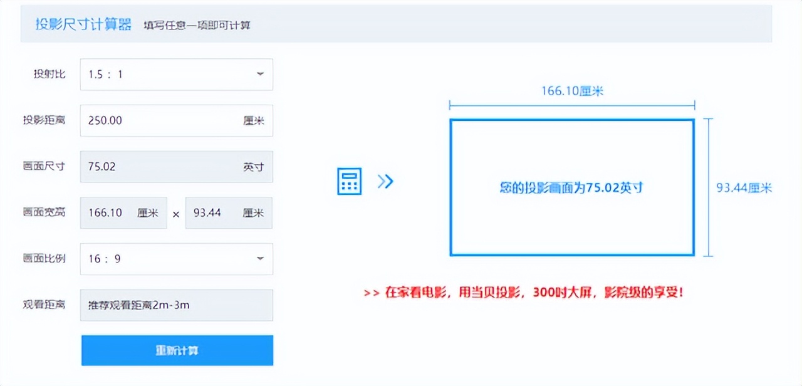Click the 93.44厘米 height dimension label
The width and height of the screenshot is (802, 386).
(744, 187)
